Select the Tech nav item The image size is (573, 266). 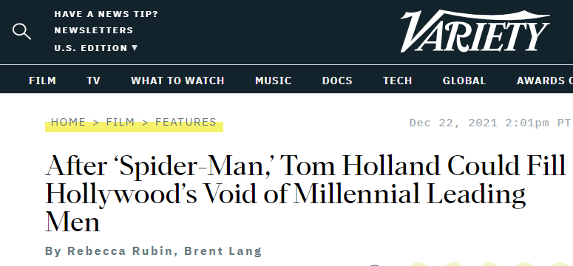click(x=398, y=81)
